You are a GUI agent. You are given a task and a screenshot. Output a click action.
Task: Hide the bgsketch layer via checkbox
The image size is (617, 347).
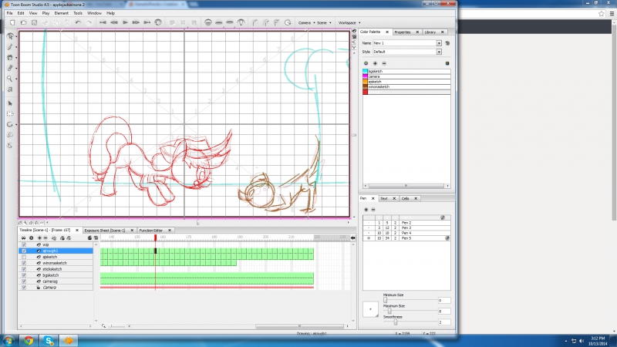[x=24, y=275]
